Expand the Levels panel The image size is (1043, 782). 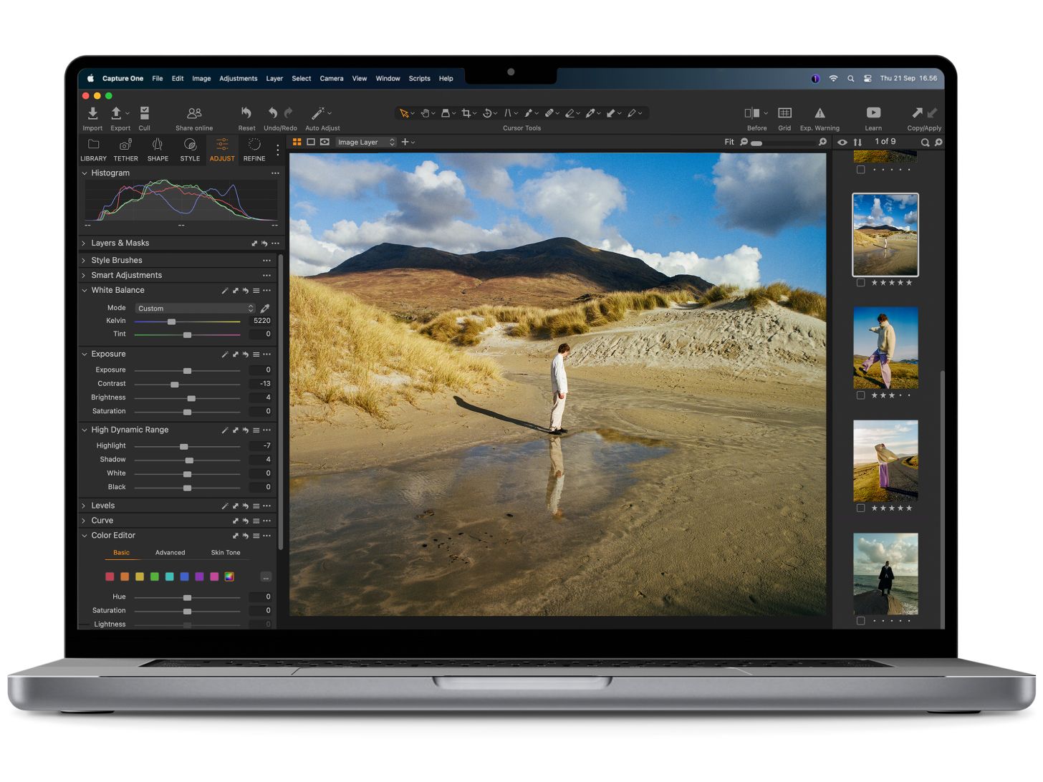tap(84, 506)
